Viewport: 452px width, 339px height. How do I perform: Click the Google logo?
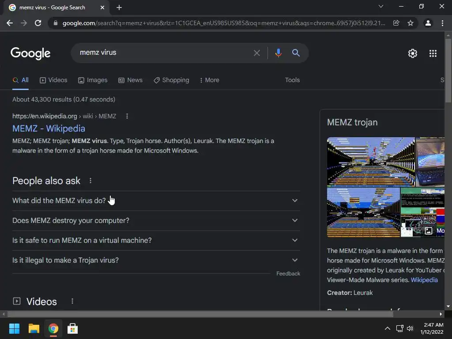[x=30, y=53]
